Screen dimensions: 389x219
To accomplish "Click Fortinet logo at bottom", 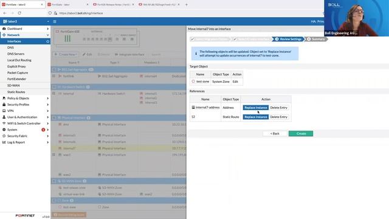I will pos(25,215).
